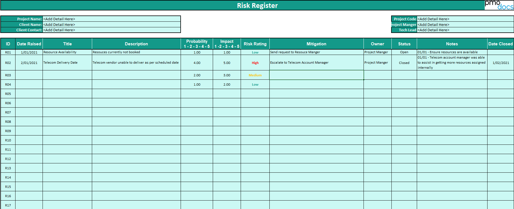This screenshot has height=209, width=514.
Task: Select the R09 ID cell
Action: pyautogui.click(x=8, y=131)
